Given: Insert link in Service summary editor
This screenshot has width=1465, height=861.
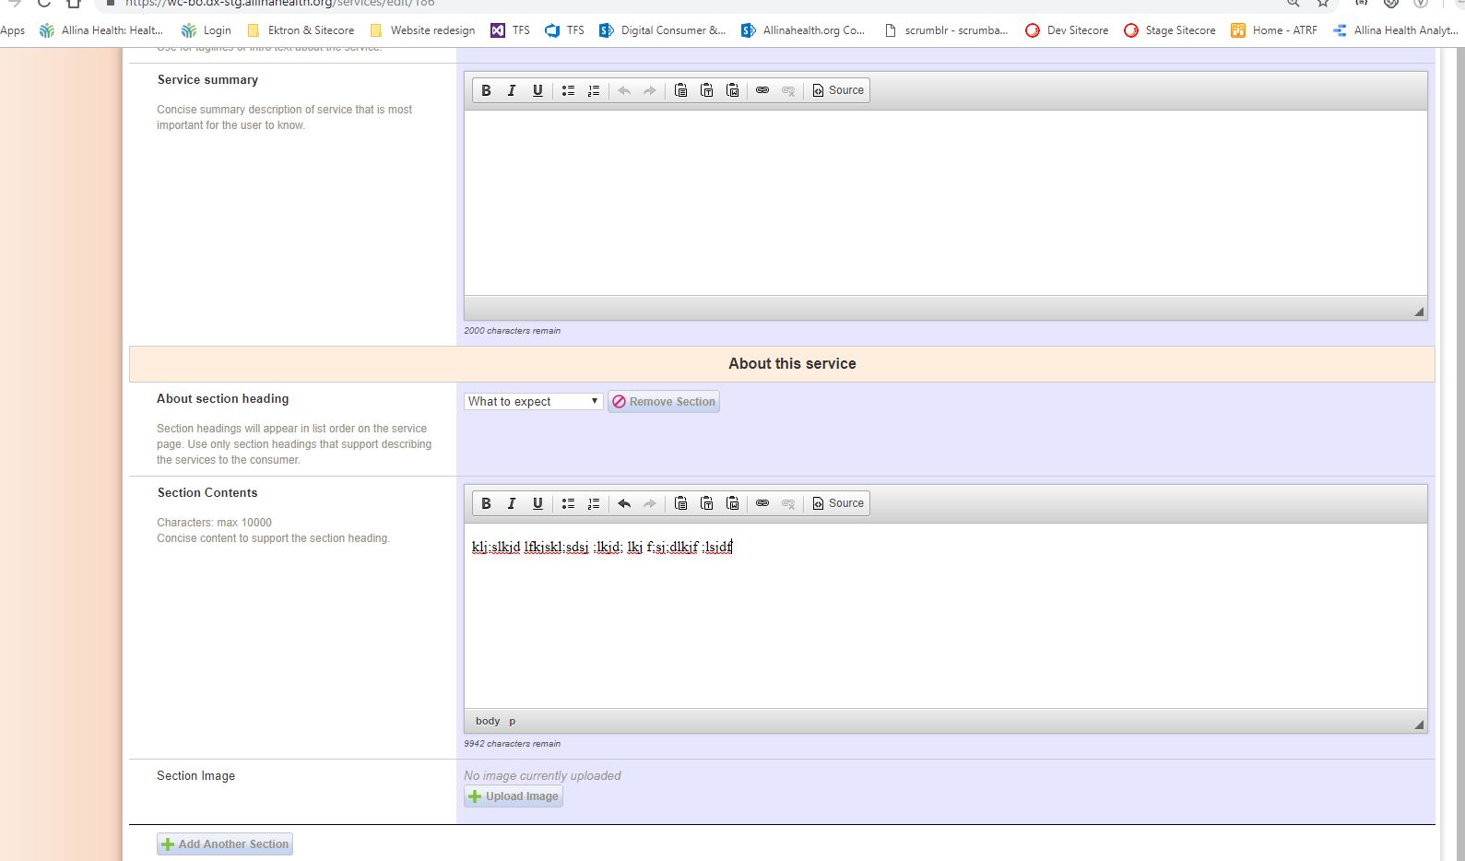Looking at the screenshot, I should 762,90.
